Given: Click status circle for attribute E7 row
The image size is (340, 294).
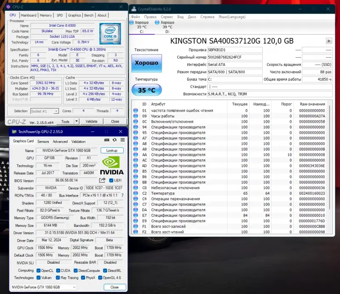Looking at the screenshot, I should point(136,215).
